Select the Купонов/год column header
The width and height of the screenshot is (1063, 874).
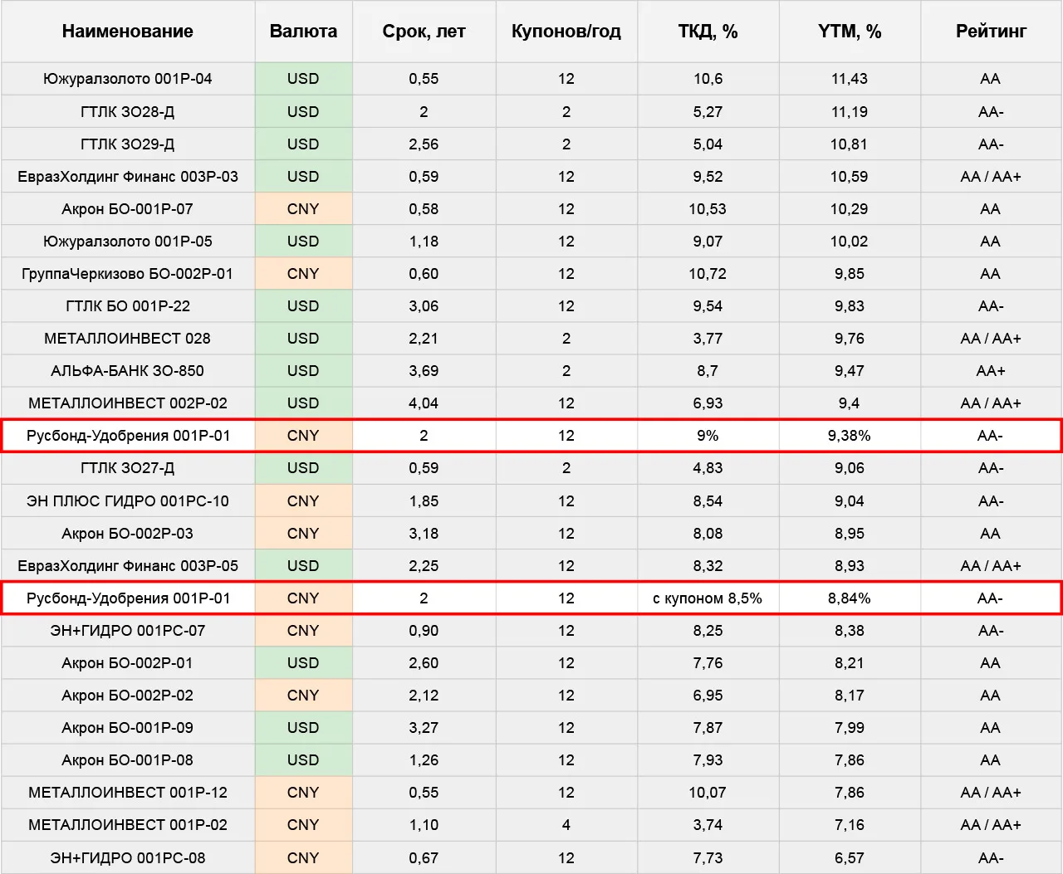tap(566, 32)
